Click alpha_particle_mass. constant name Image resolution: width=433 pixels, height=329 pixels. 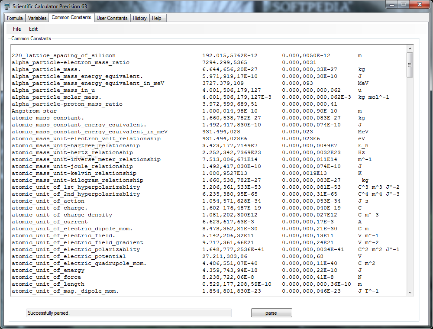coord(46,69)
